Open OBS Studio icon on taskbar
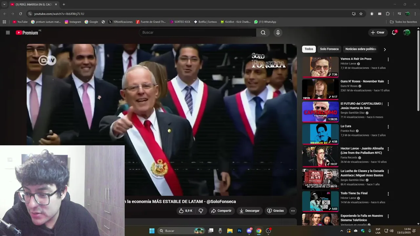The height and width of the screenshot is (236, 420). (268, 231)
